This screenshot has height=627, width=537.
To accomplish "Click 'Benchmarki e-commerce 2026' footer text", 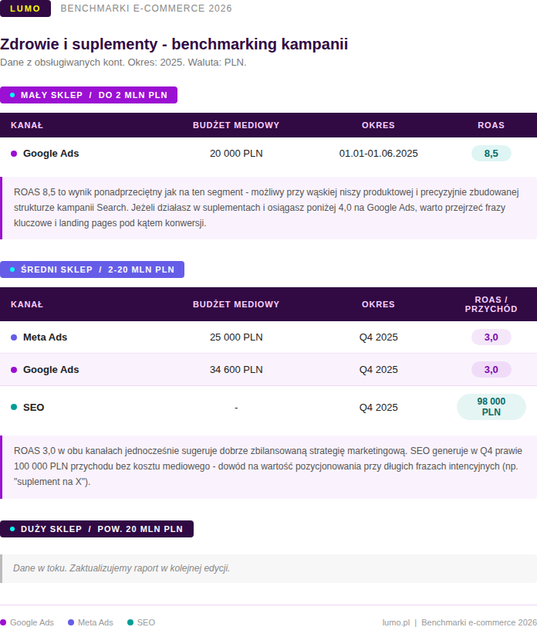I will pos(479,622).
